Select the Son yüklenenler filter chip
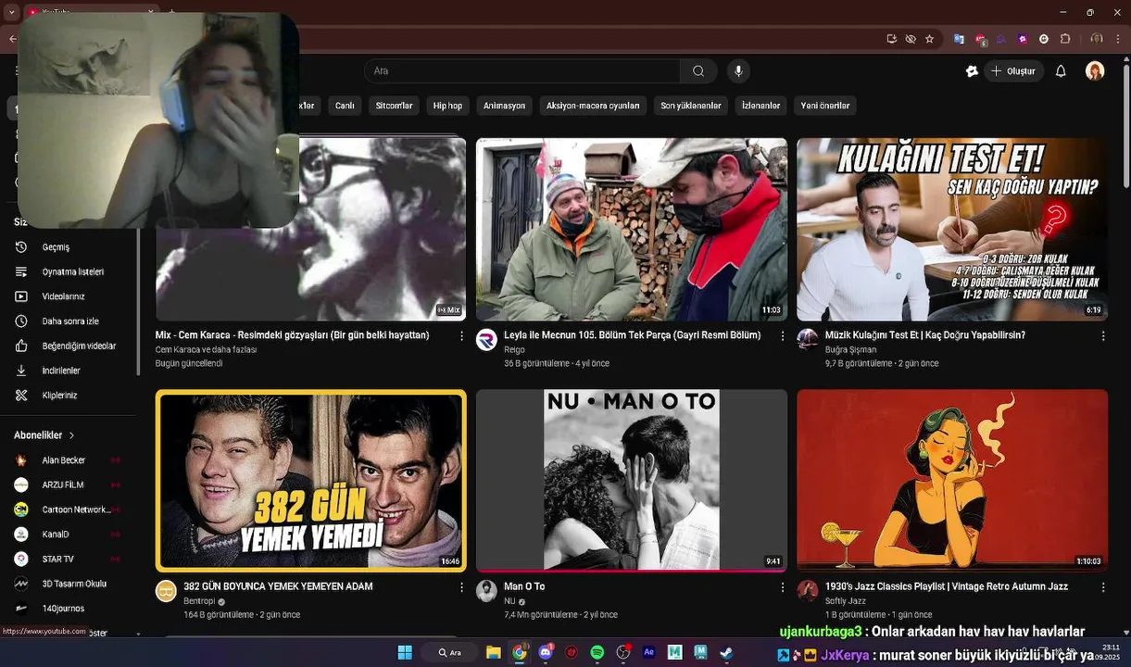Screen dimensions: 1131x667 coord(690,106)
